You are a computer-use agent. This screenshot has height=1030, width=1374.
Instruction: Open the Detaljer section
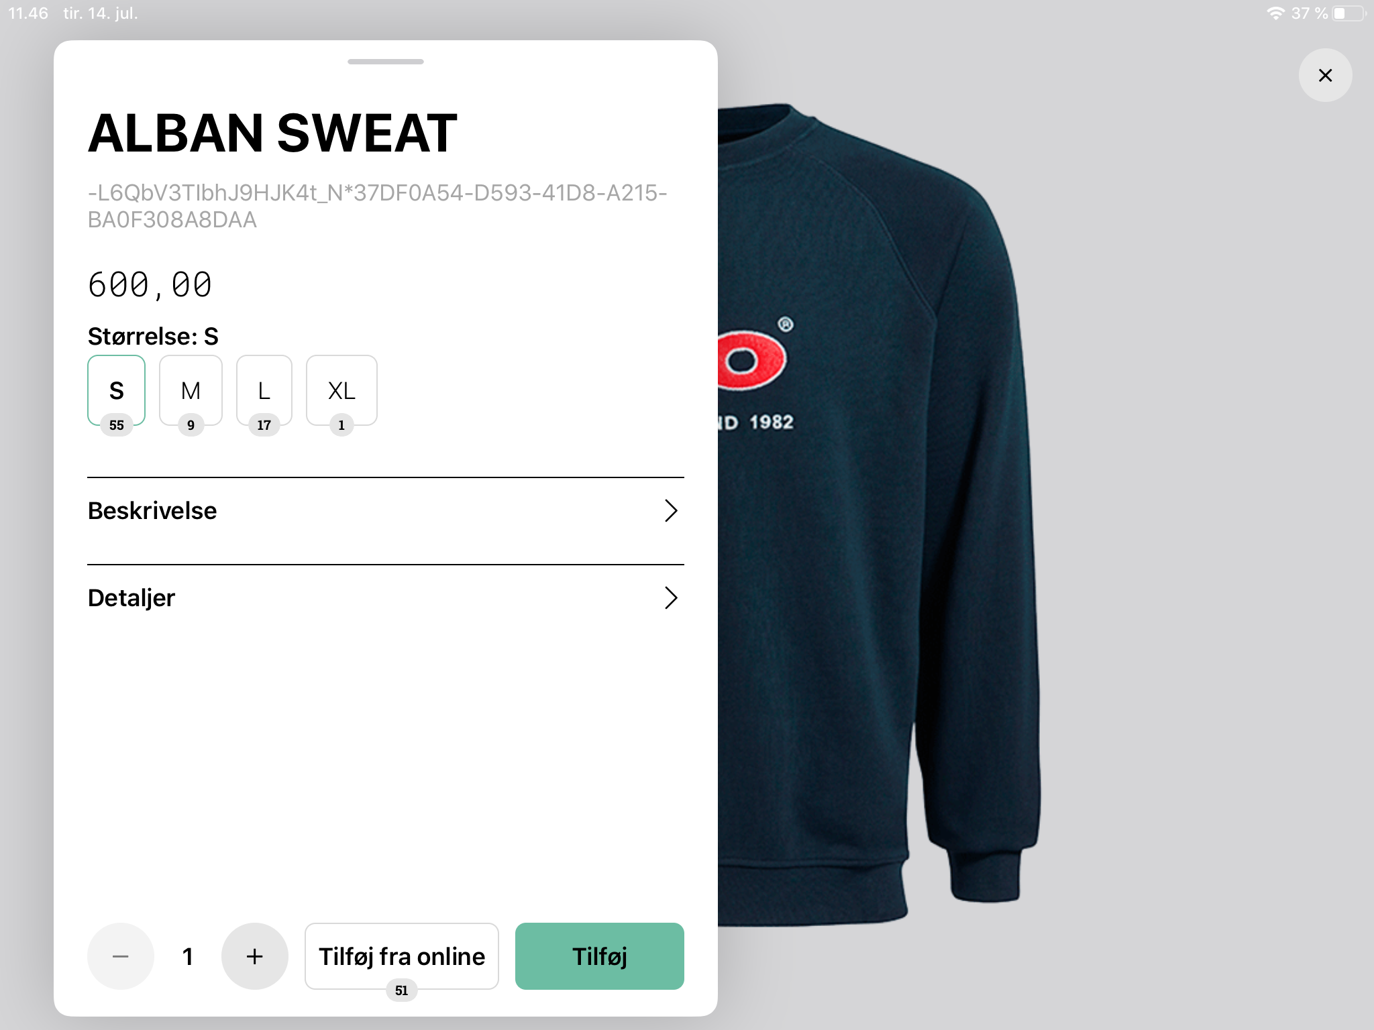tap(386, 598)
